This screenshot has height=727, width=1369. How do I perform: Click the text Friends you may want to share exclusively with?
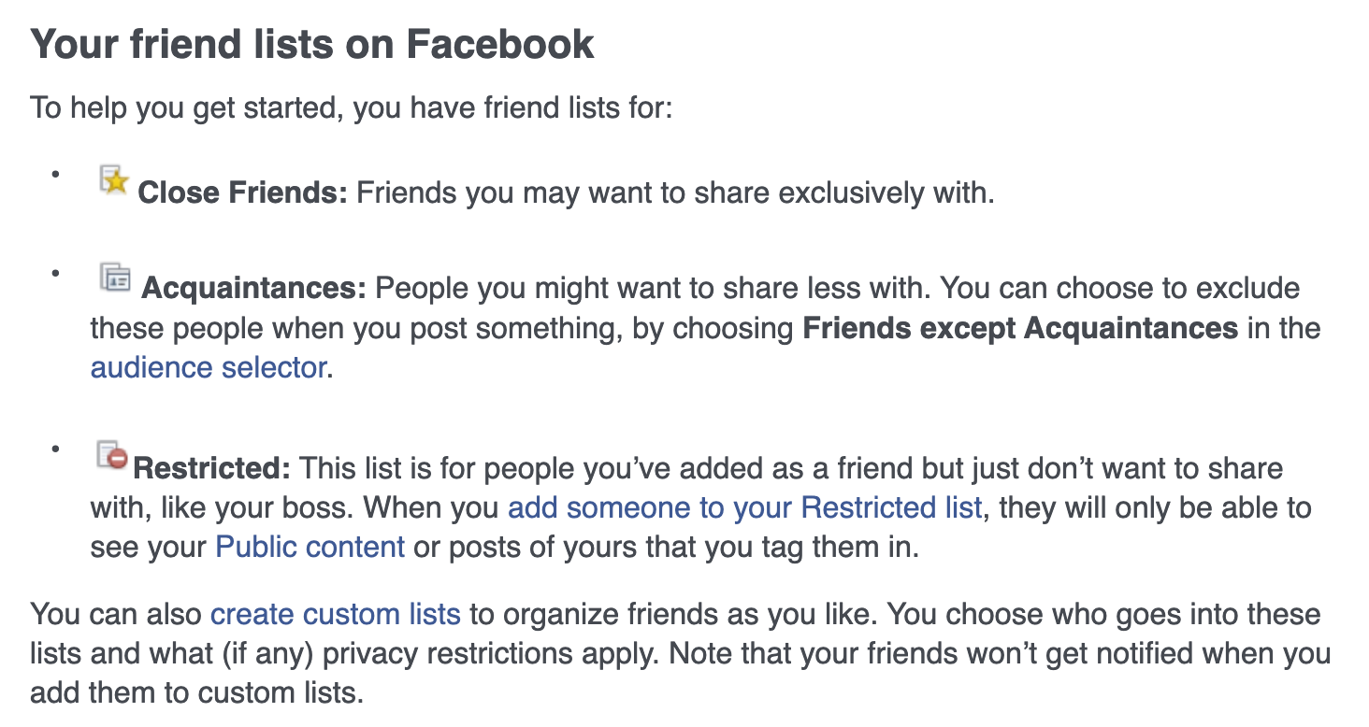point(674,193)
